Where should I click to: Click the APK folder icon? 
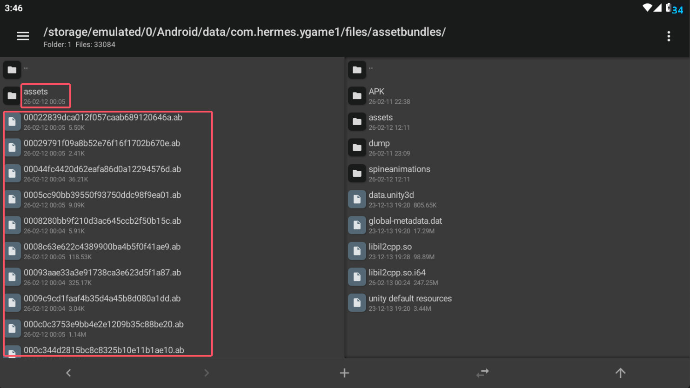357,96
